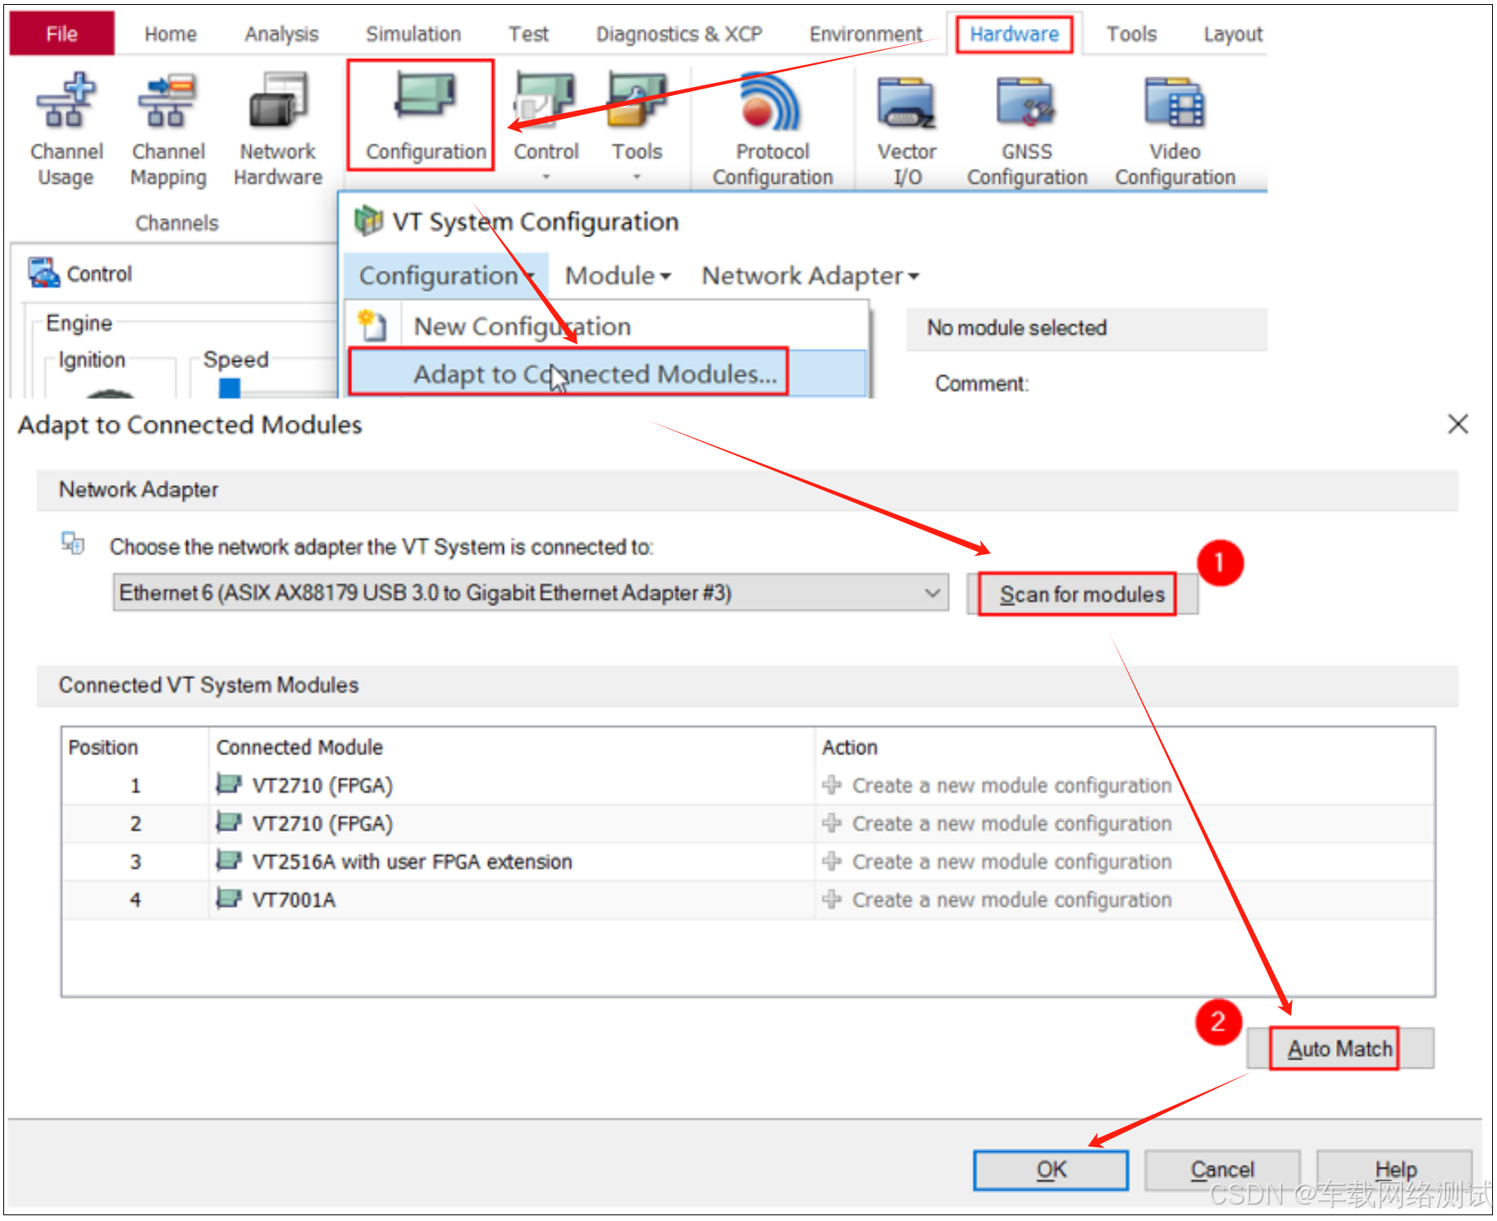
Task: Open dialog Help button
Action: coord(1395,1169)
